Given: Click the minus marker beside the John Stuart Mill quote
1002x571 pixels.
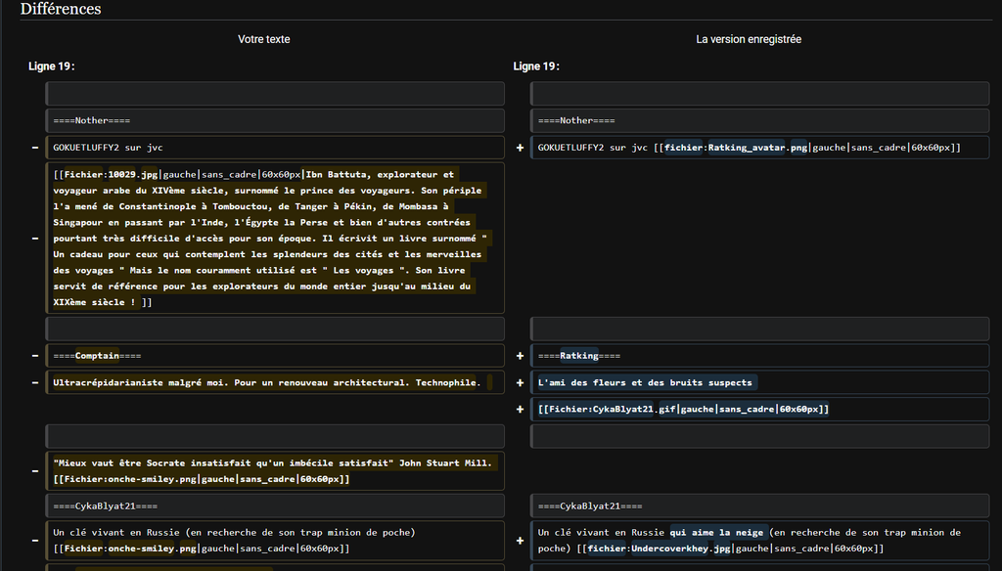Looking at the screenshot, I should click(35, 470).
